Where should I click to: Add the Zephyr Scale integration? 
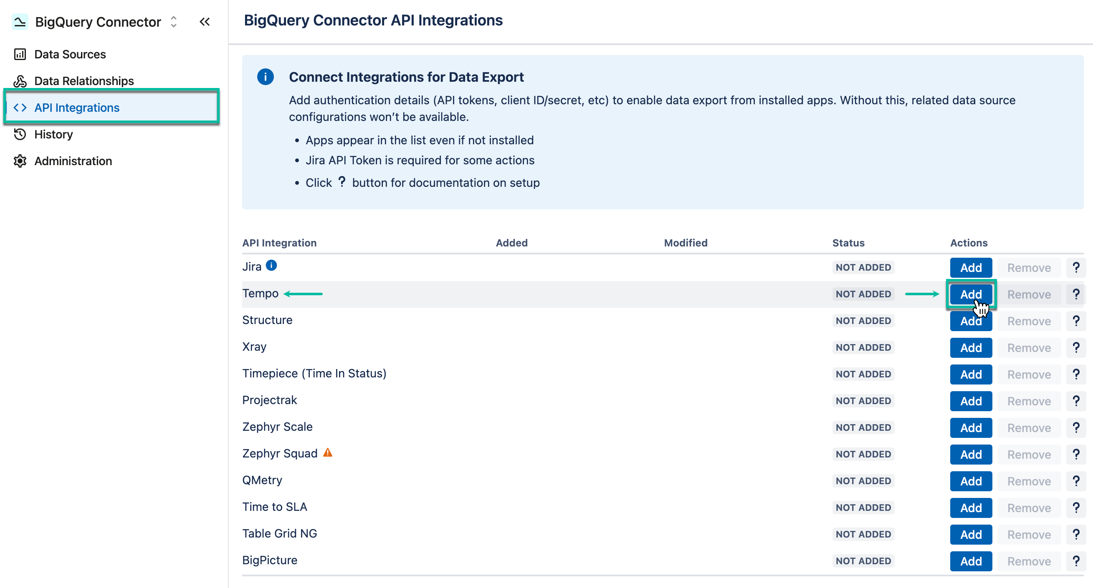click(x=971, y=427)
